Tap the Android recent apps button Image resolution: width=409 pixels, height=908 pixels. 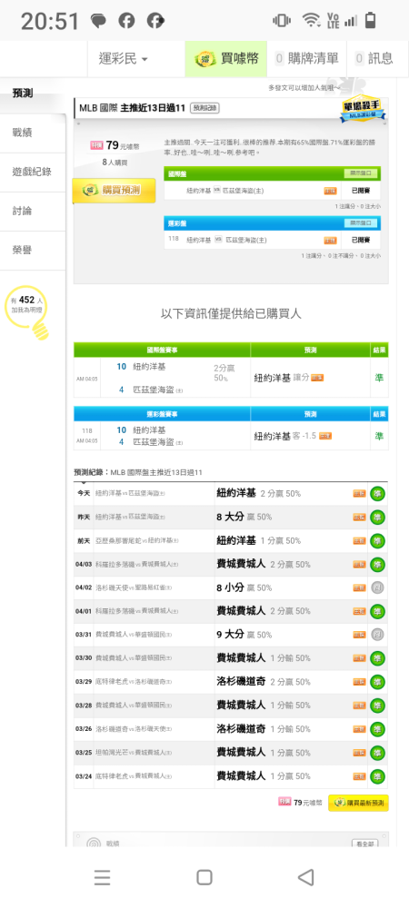coord(102,877)
